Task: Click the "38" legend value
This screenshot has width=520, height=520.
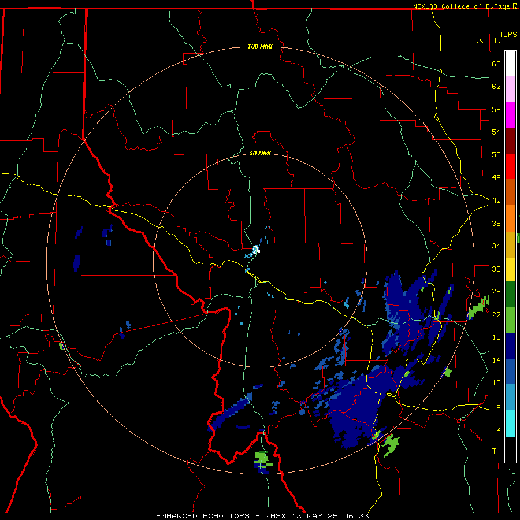Action: click(x=496, y=223)
